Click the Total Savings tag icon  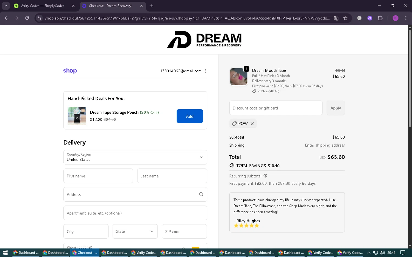pos(232,165)
